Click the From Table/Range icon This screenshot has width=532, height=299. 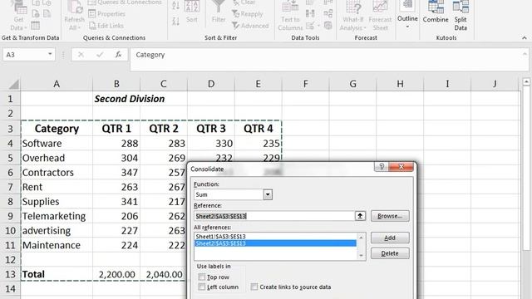[x=35, y=26]
